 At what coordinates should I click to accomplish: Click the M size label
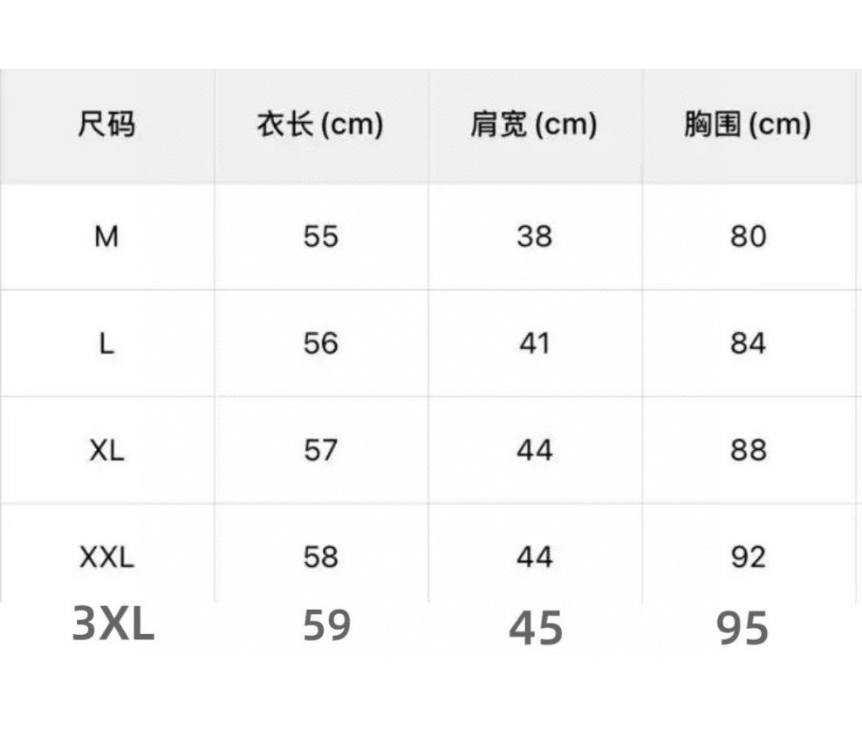[106, 236]
